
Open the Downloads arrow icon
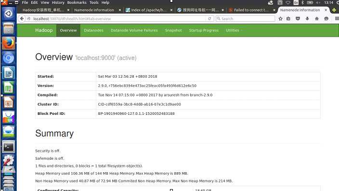307,19
